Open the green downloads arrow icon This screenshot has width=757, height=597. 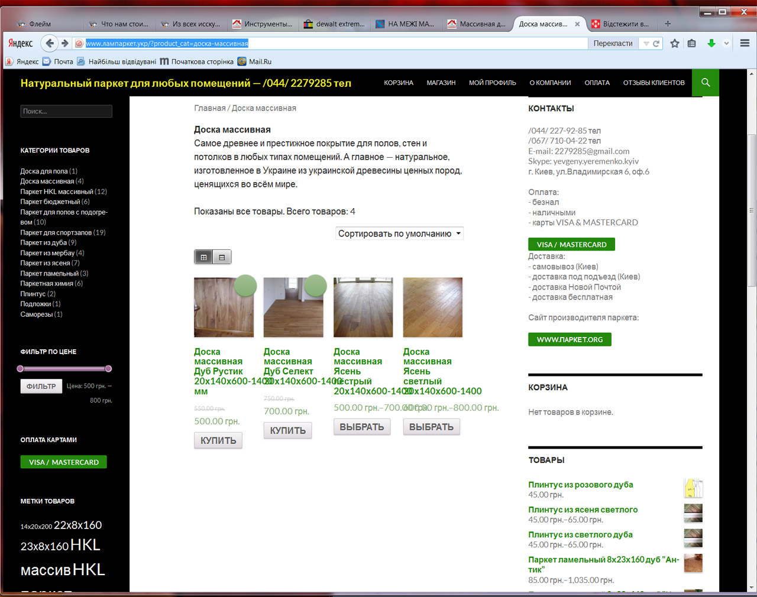711,43
